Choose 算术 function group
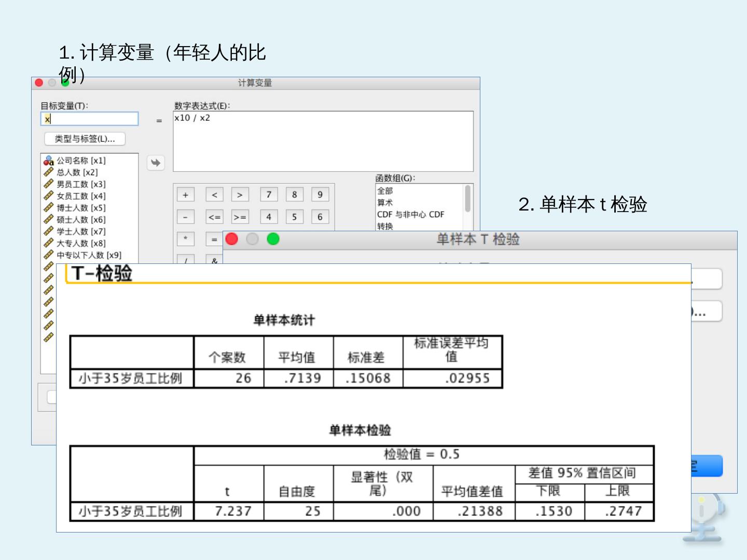This screenshot has height=560, width=747. click(385, 203)
